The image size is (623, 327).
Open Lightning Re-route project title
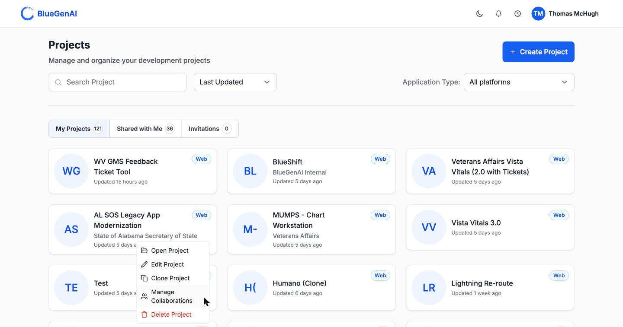point(482,283)
